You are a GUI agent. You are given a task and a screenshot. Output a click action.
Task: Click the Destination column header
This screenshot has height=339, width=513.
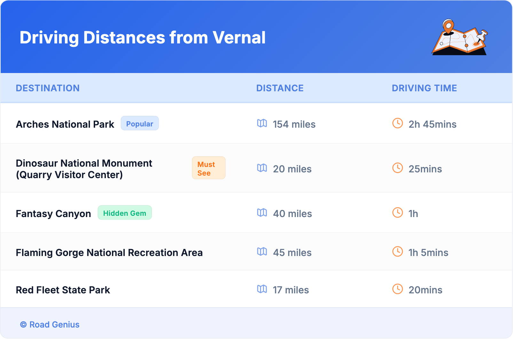click(x=48, y=88)
